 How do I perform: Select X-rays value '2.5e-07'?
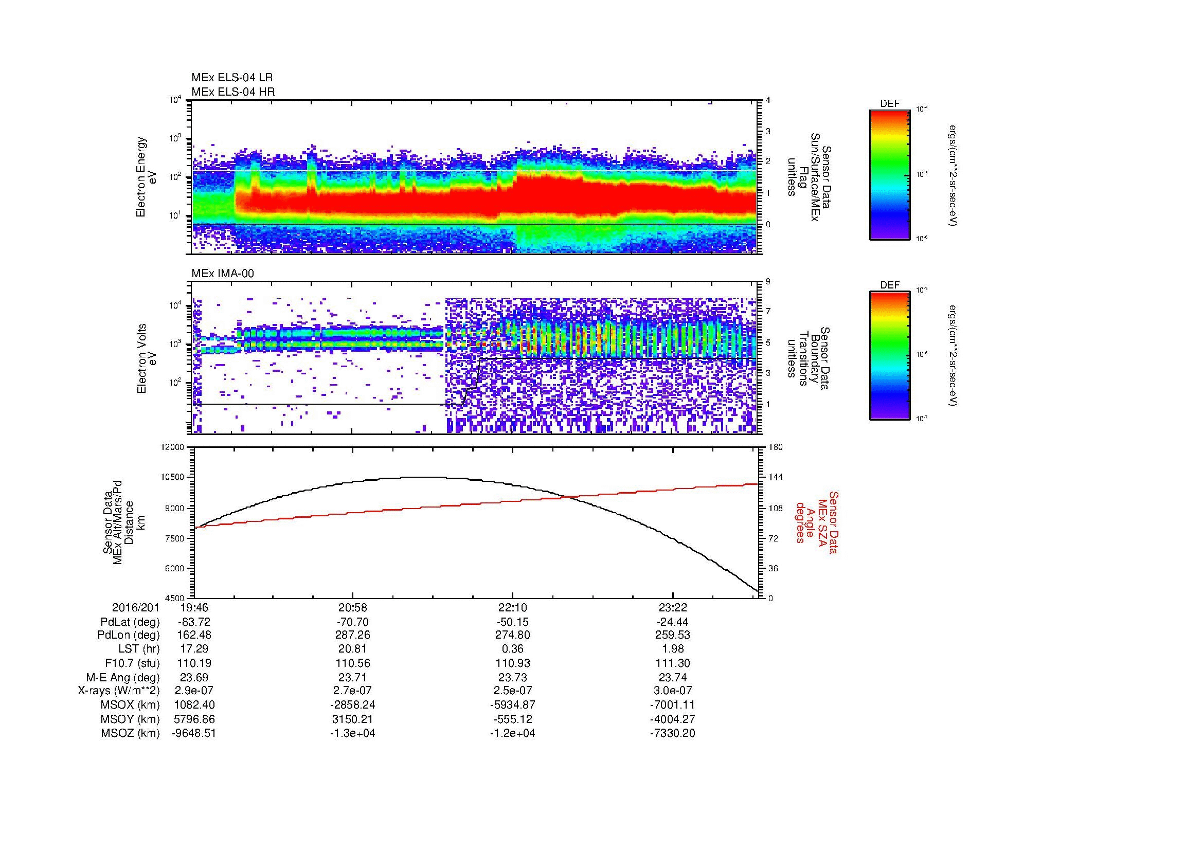tap(512, 691)
